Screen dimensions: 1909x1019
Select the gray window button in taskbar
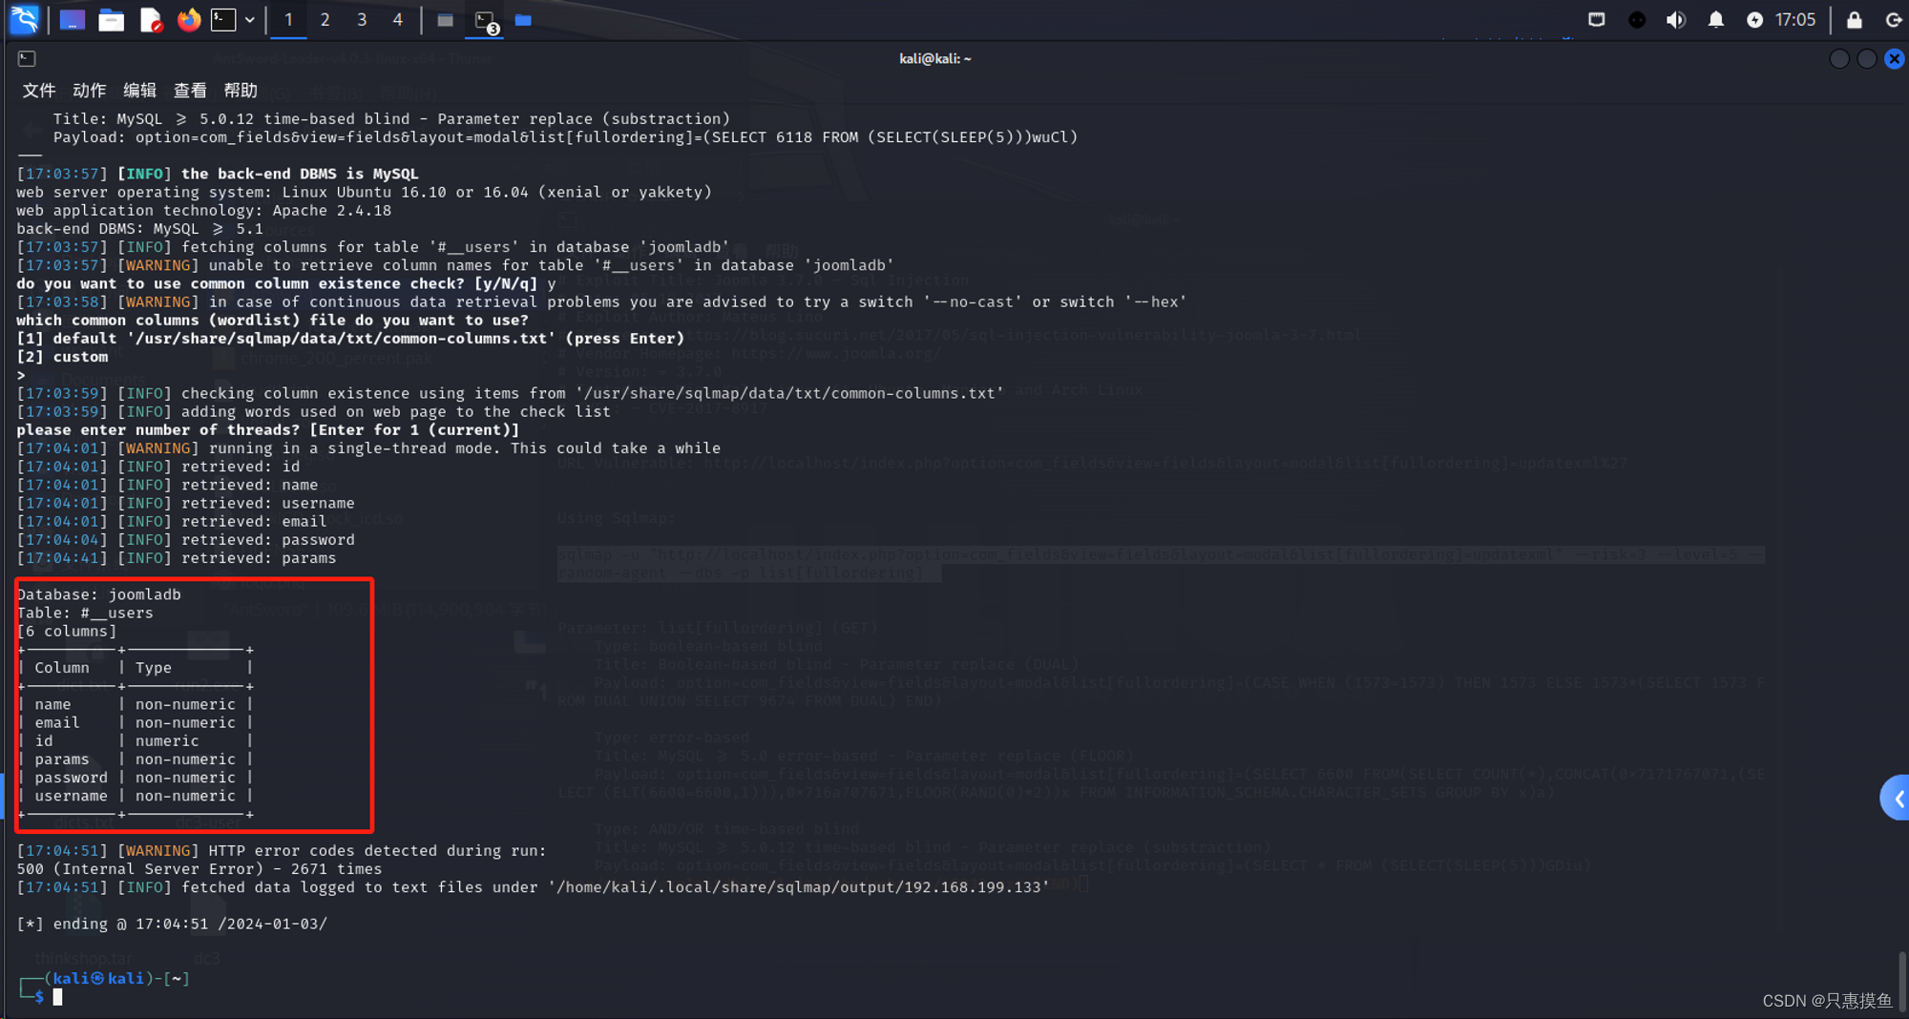tap(445, 20)
